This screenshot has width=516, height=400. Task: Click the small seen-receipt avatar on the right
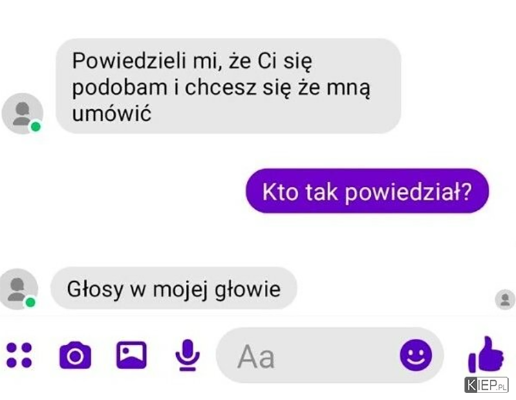505,300
